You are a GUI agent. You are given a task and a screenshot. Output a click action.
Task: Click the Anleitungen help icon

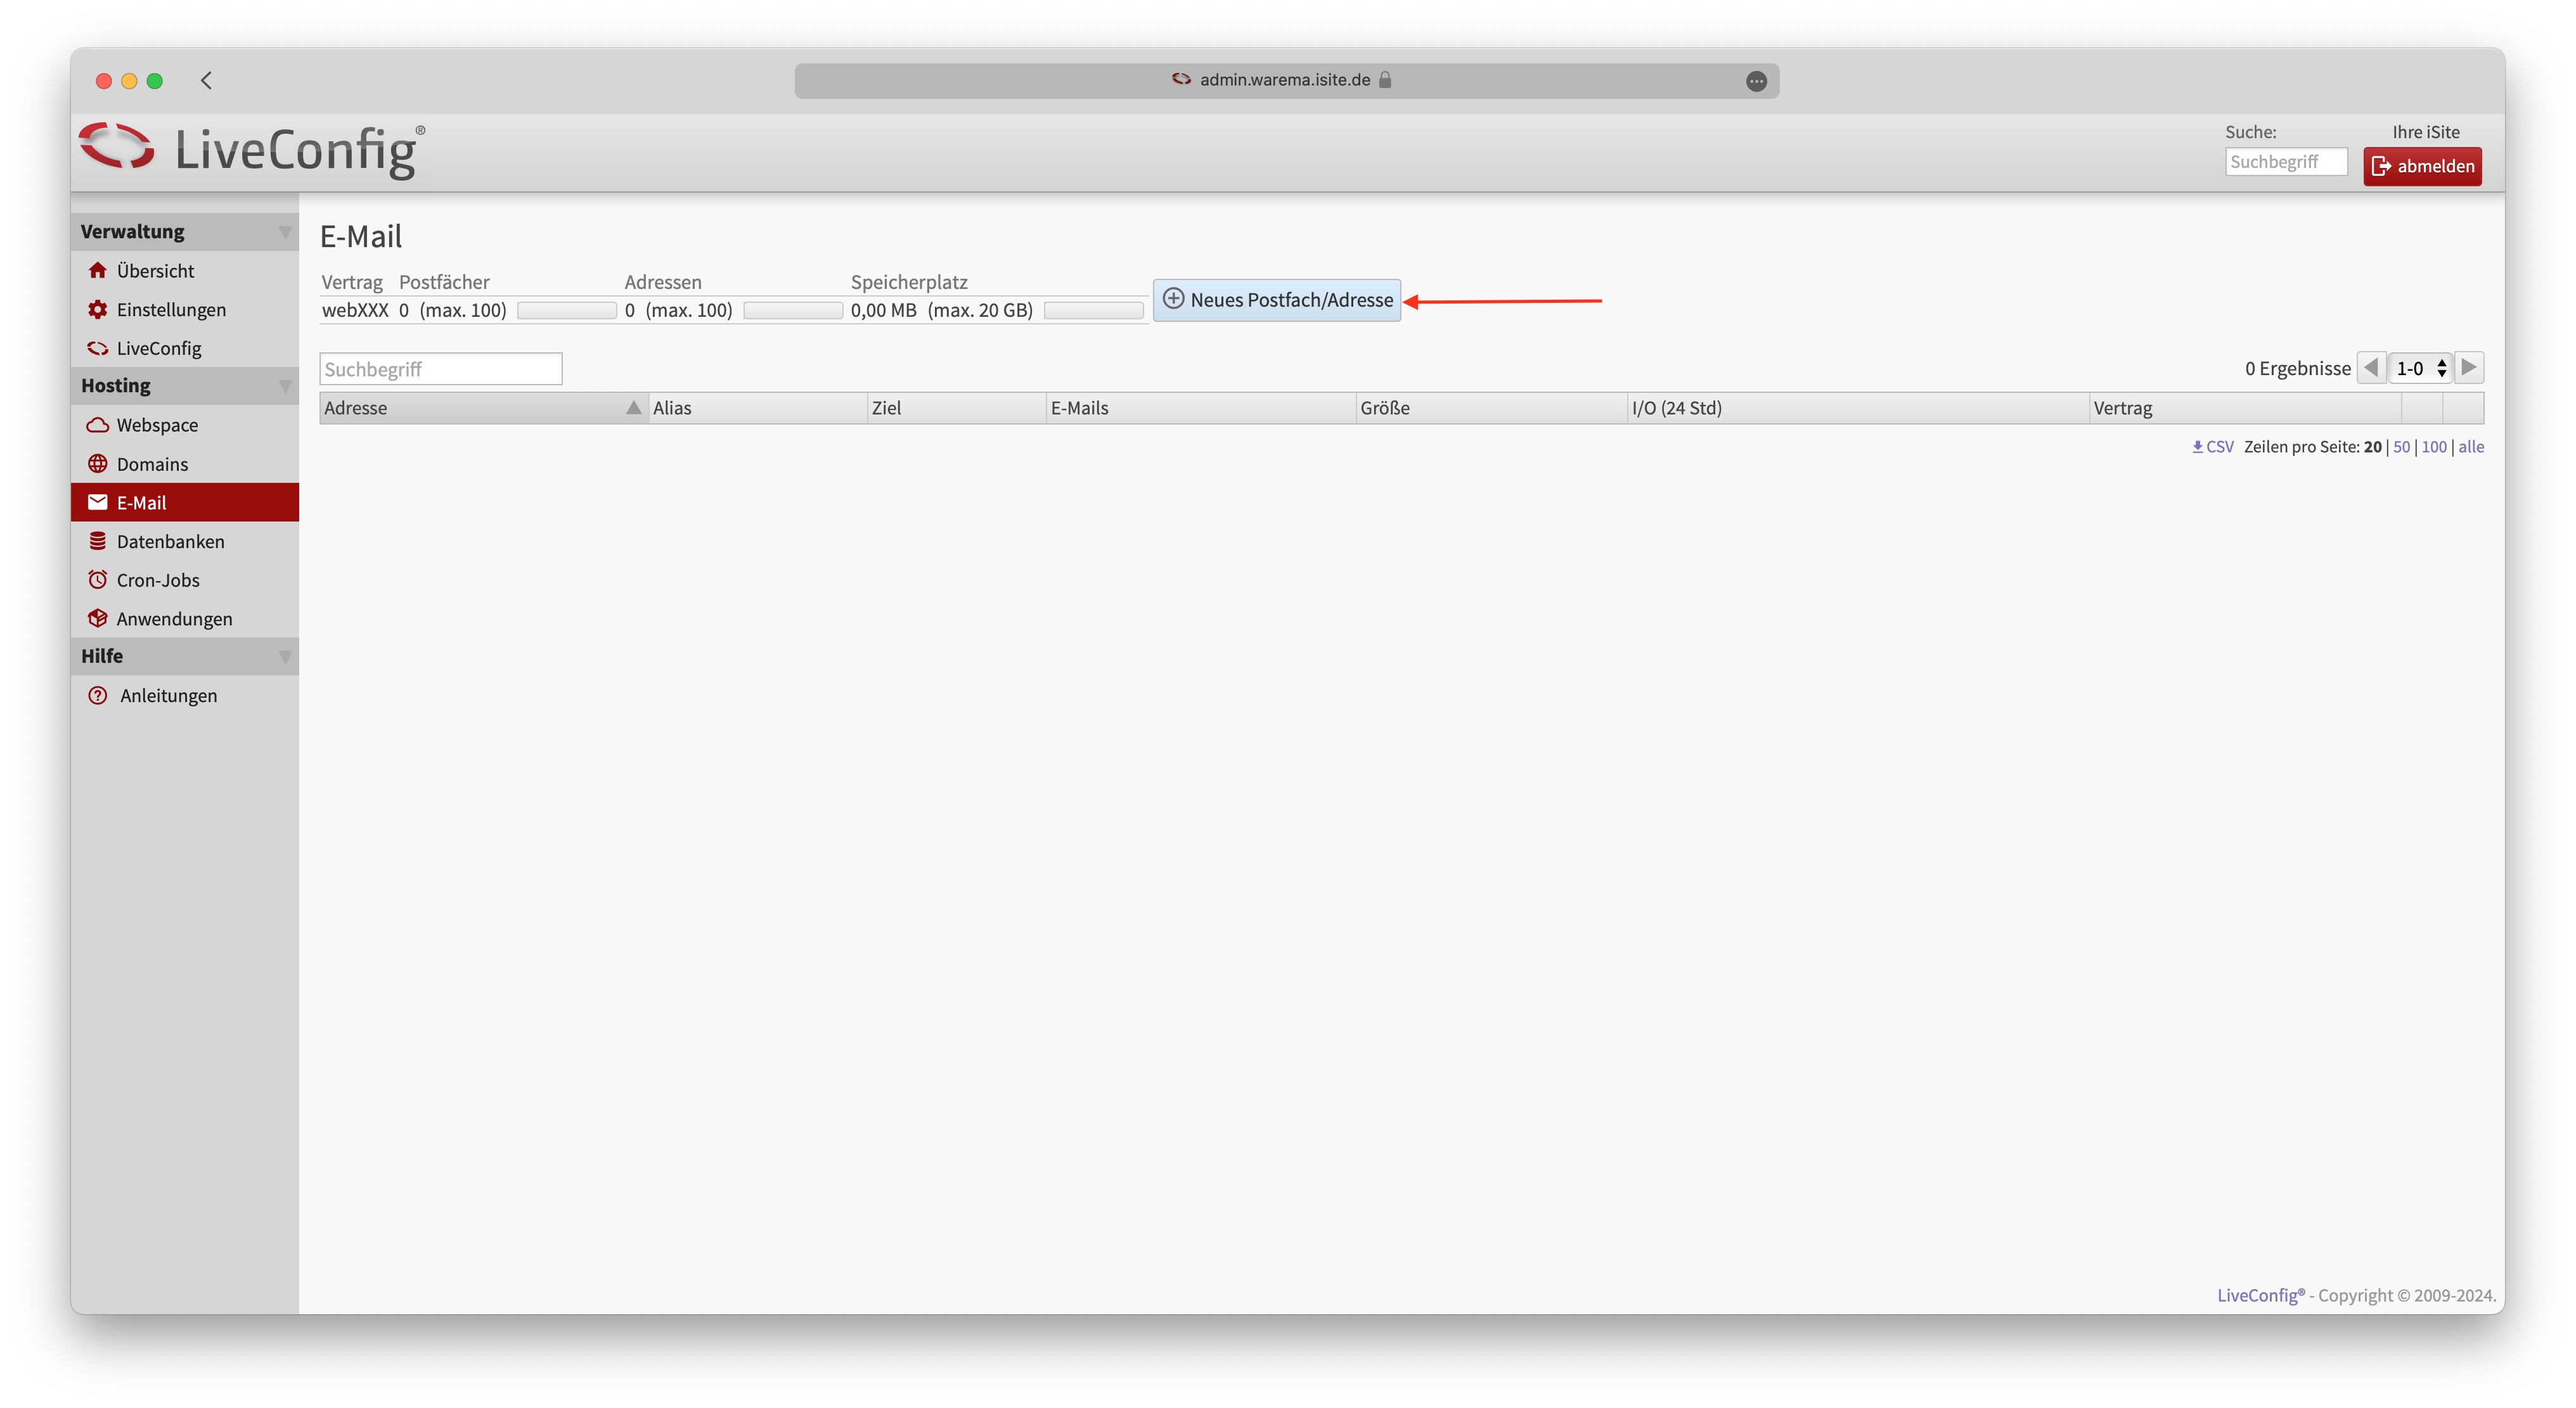pyautogui.click(x=97, y=695)
